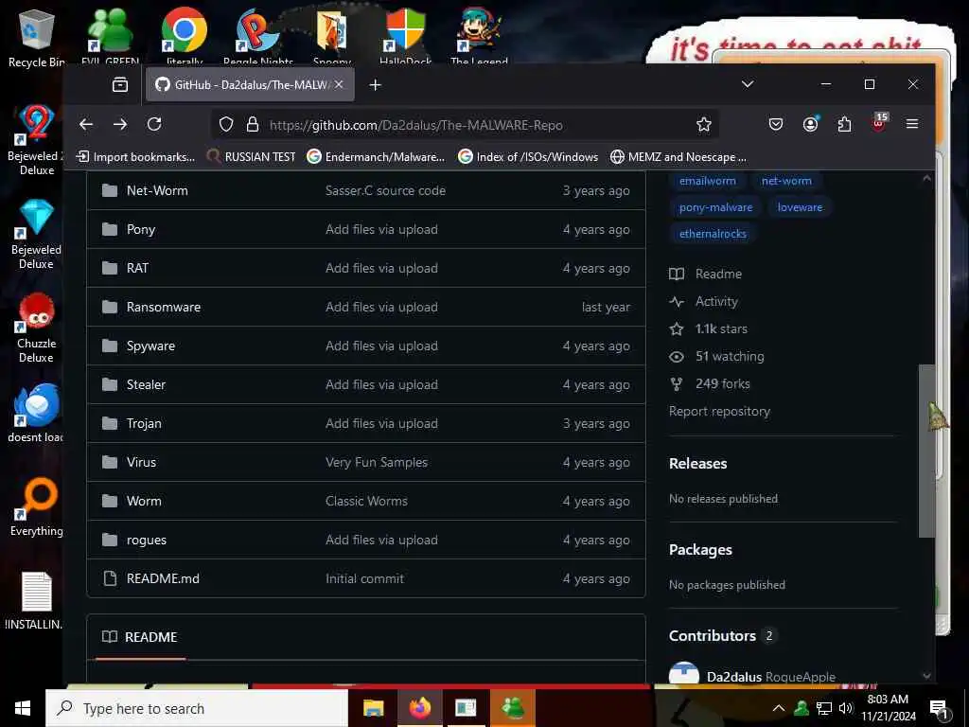
Task: Open MEMZ and Noescape bookmark
Action: 678,157
